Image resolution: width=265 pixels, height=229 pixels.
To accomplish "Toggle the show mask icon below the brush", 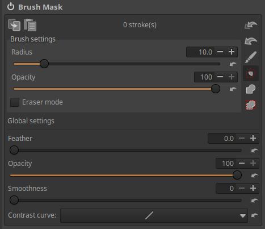I will point(251,73).
